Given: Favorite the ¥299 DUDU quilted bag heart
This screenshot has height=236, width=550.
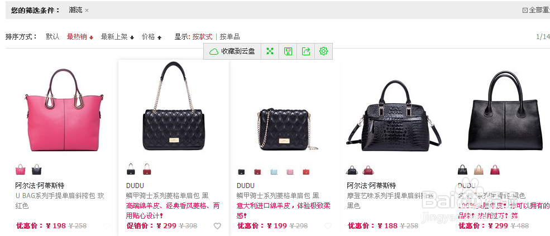Looking at the screenshot, I should (x=217, y=226).
